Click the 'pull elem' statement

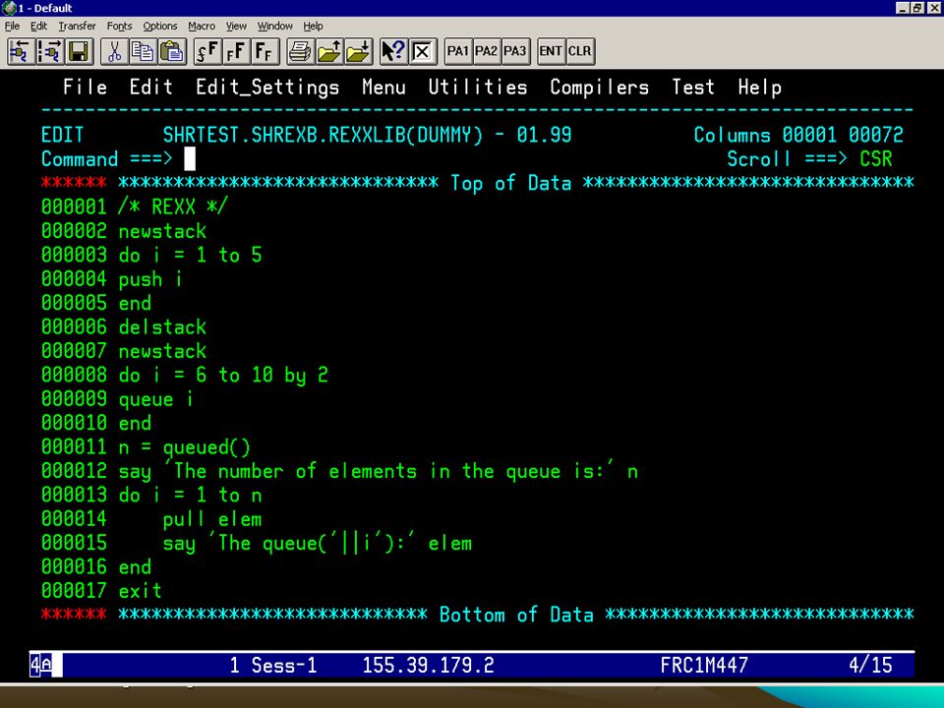[x=212, y=519]
